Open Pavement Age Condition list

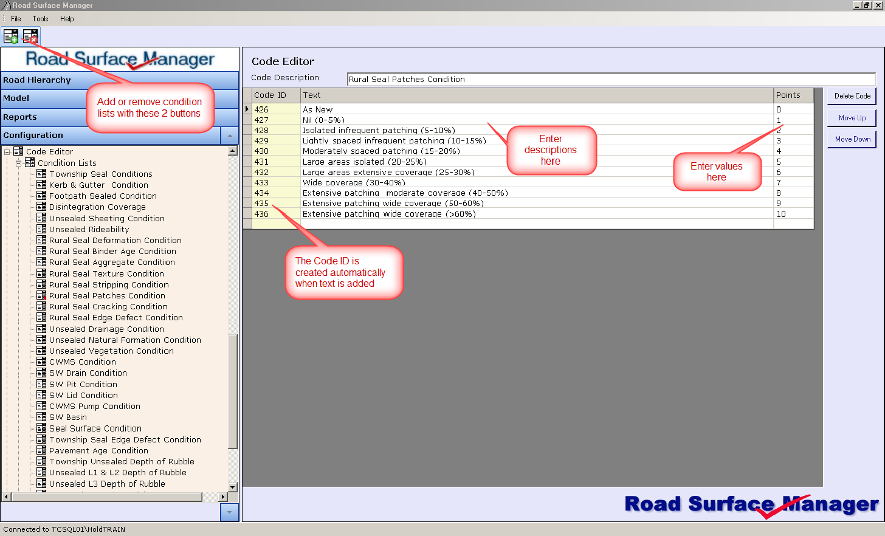[x=98, y=450]
